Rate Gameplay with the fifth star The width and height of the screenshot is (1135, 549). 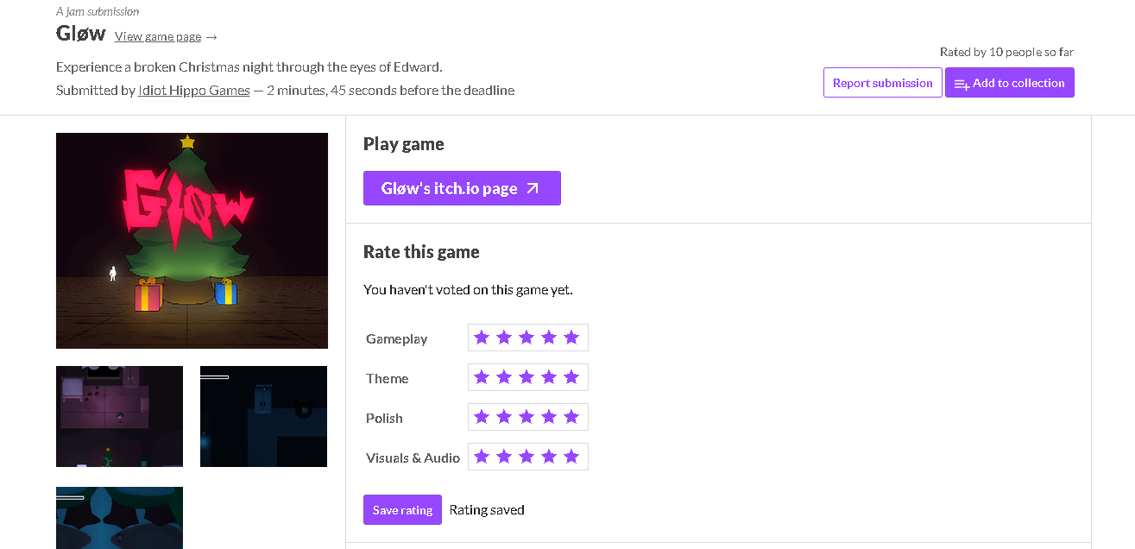[571, 338]
